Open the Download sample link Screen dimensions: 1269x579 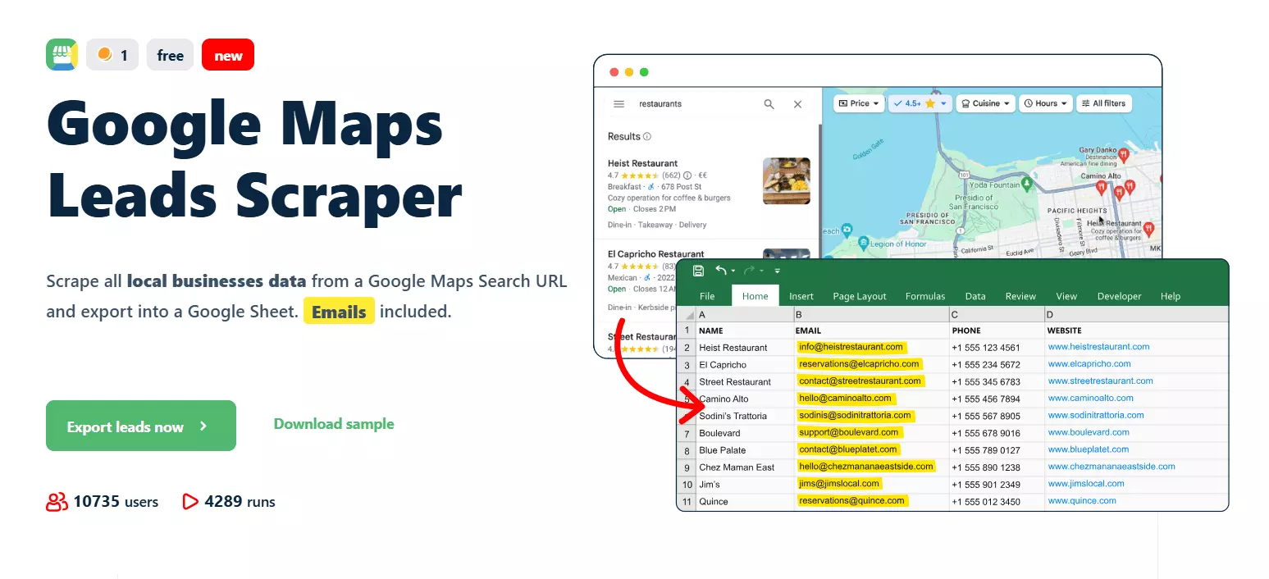click(x=334, y=424)
